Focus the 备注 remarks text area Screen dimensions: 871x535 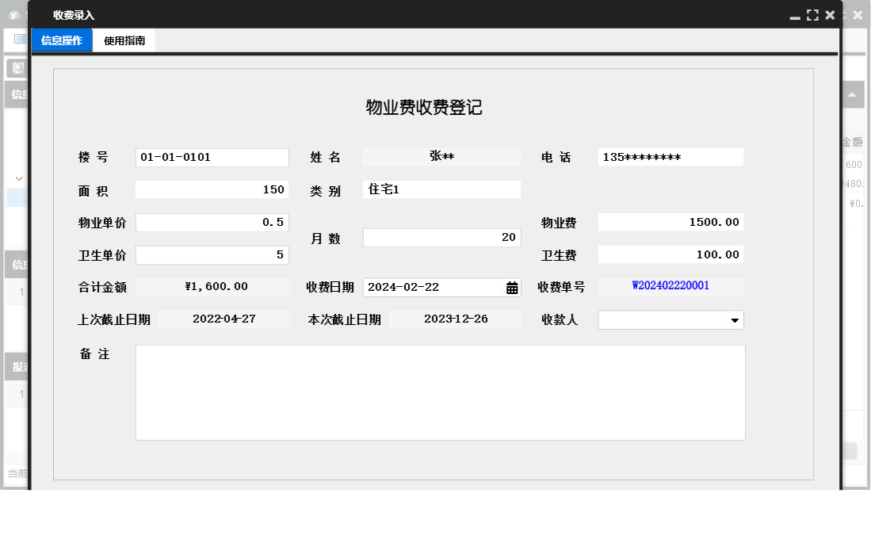click(441, 392)
